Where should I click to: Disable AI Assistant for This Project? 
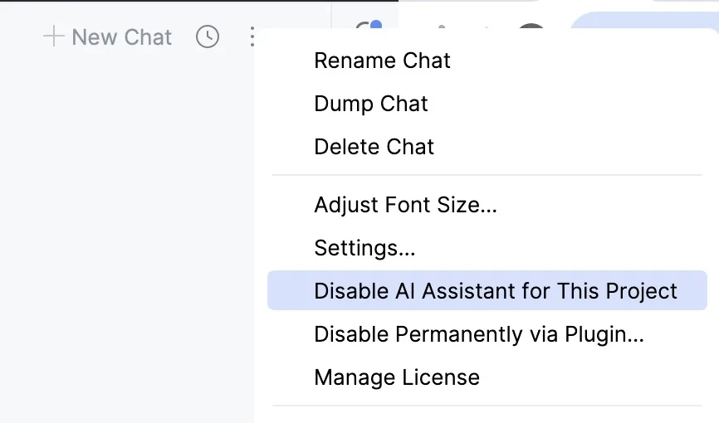click(495, 291)
